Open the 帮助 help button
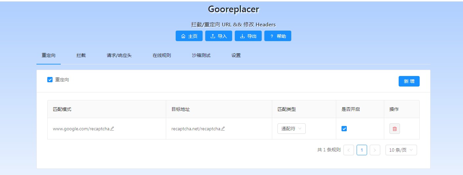Image resolution: width=463 pixels, height=175 pixels. coord(278,36)
